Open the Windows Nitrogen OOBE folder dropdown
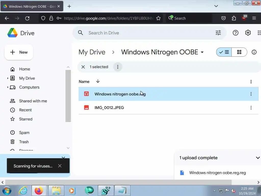Screen dimensions: 261x196 (202, 52)
